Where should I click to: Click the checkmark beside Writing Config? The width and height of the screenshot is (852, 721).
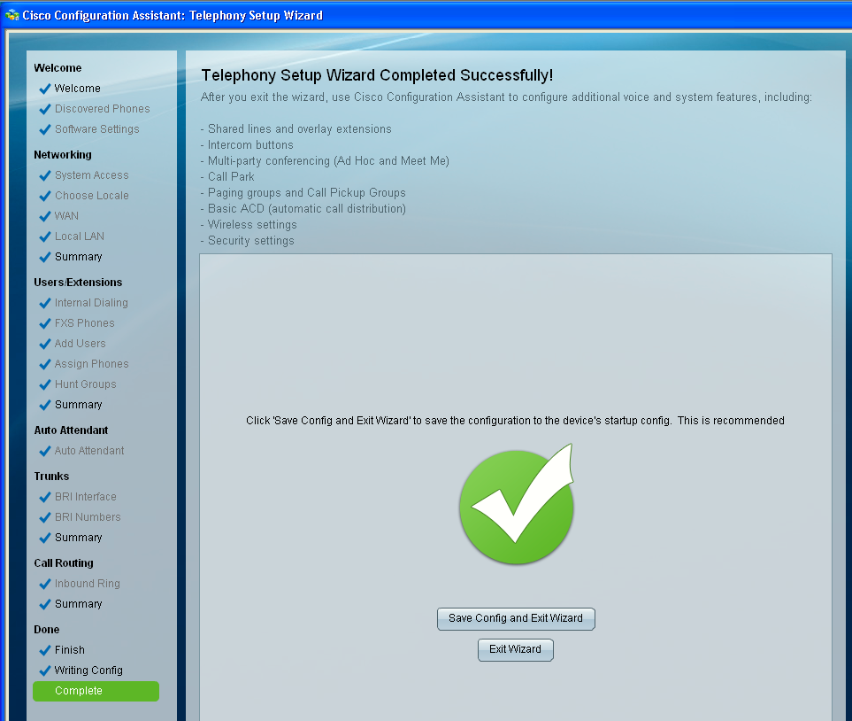[x=45, y=671]
